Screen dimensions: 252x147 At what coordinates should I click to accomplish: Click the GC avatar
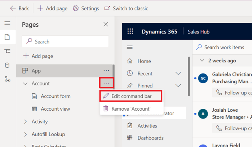[203, 78]
